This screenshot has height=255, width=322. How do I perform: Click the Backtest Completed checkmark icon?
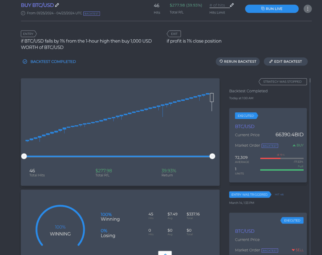pos(25,61)
